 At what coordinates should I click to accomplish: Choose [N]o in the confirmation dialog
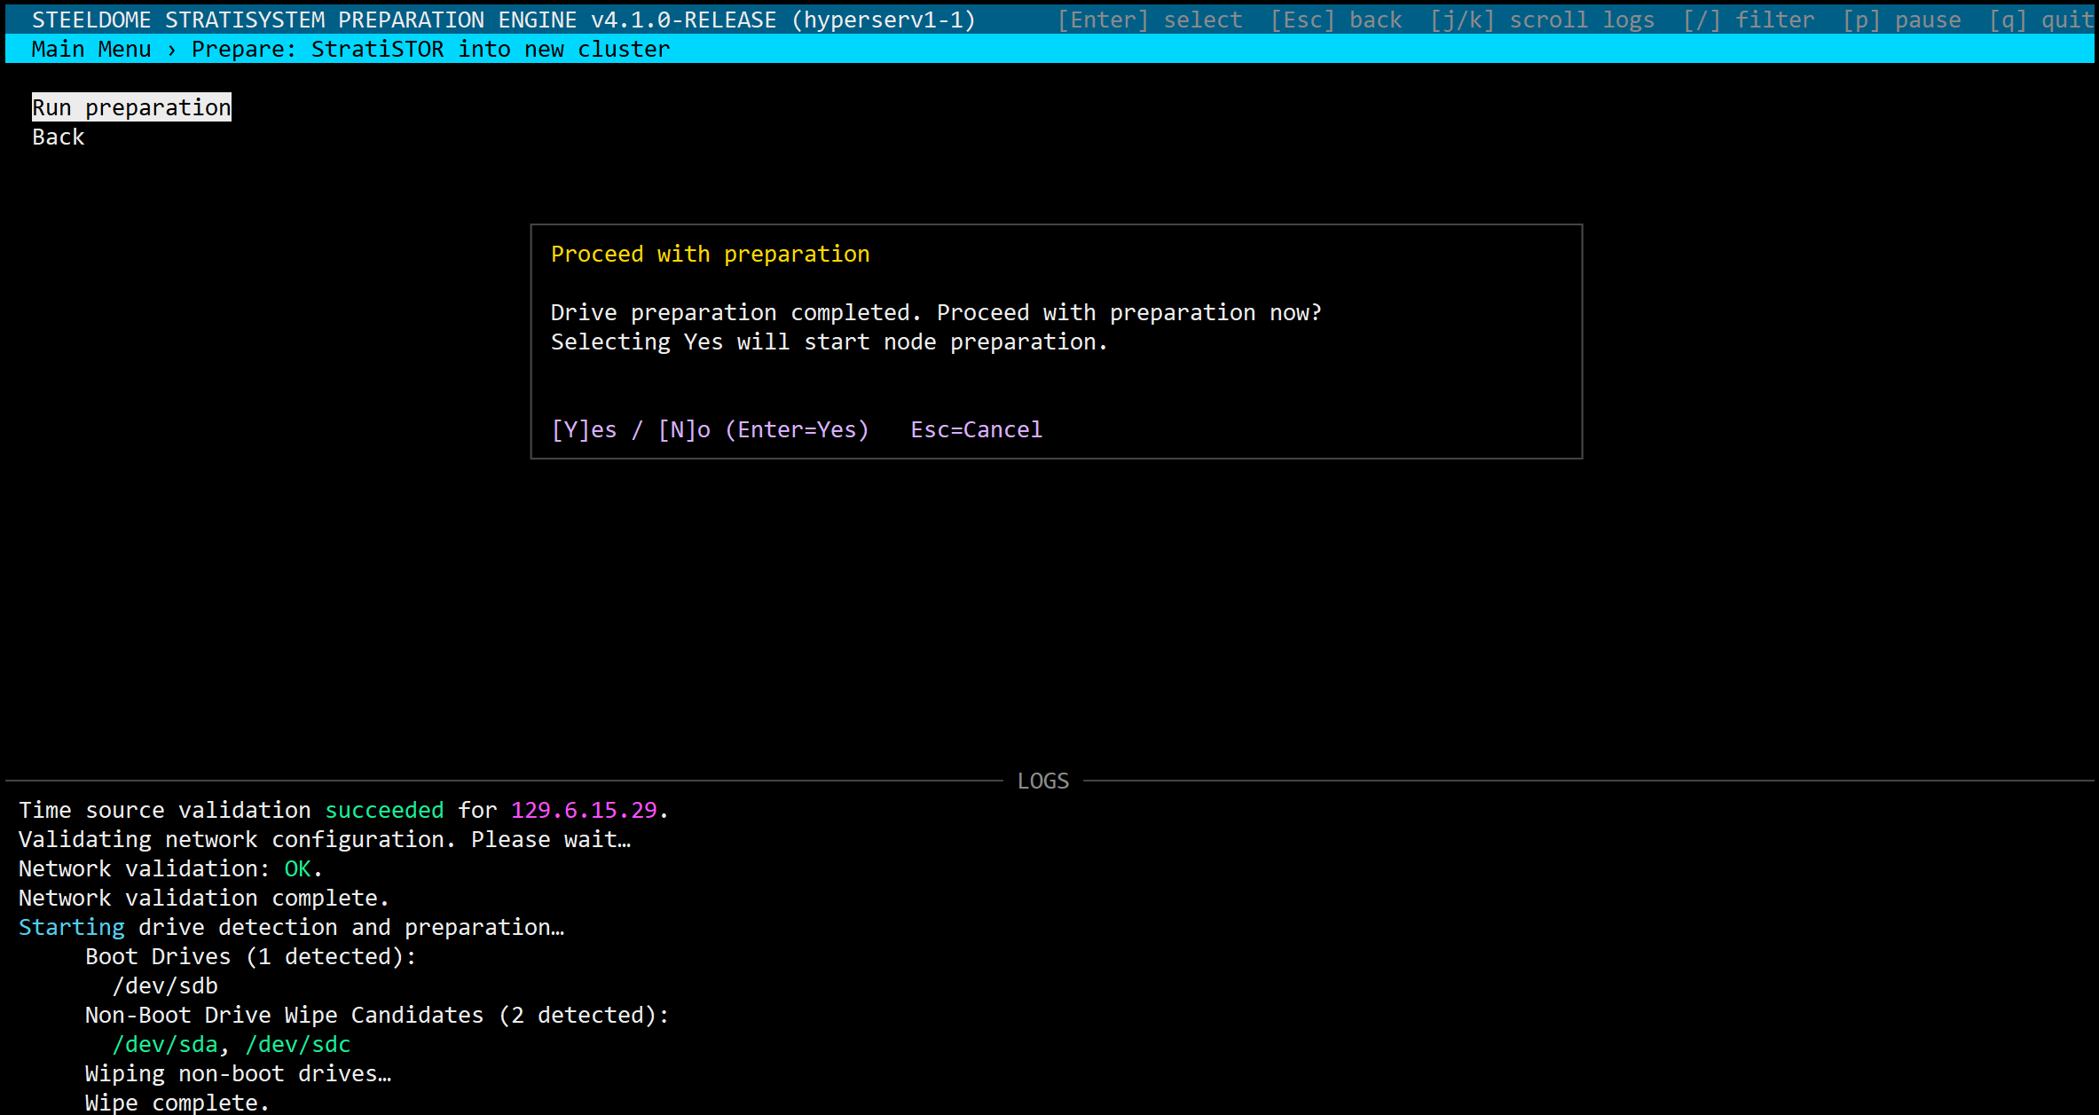684,430
